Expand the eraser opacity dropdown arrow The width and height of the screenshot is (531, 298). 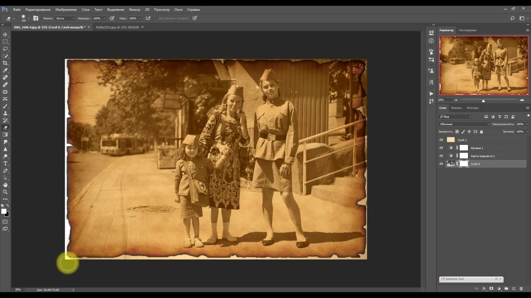point(104,18)
